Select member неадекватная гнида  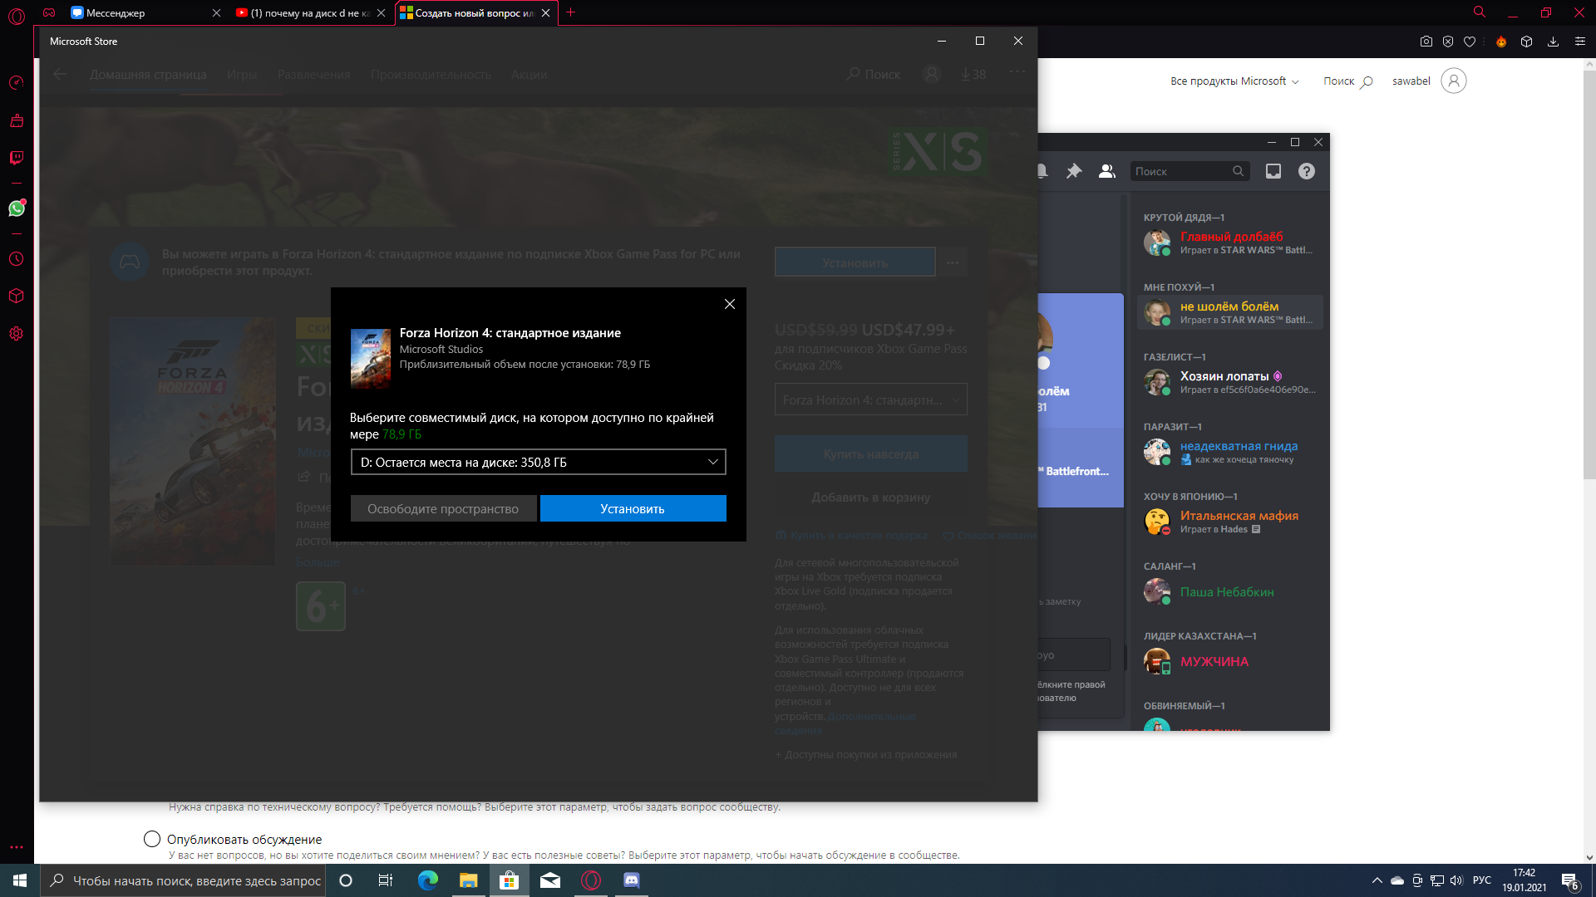coord(1230,452)
